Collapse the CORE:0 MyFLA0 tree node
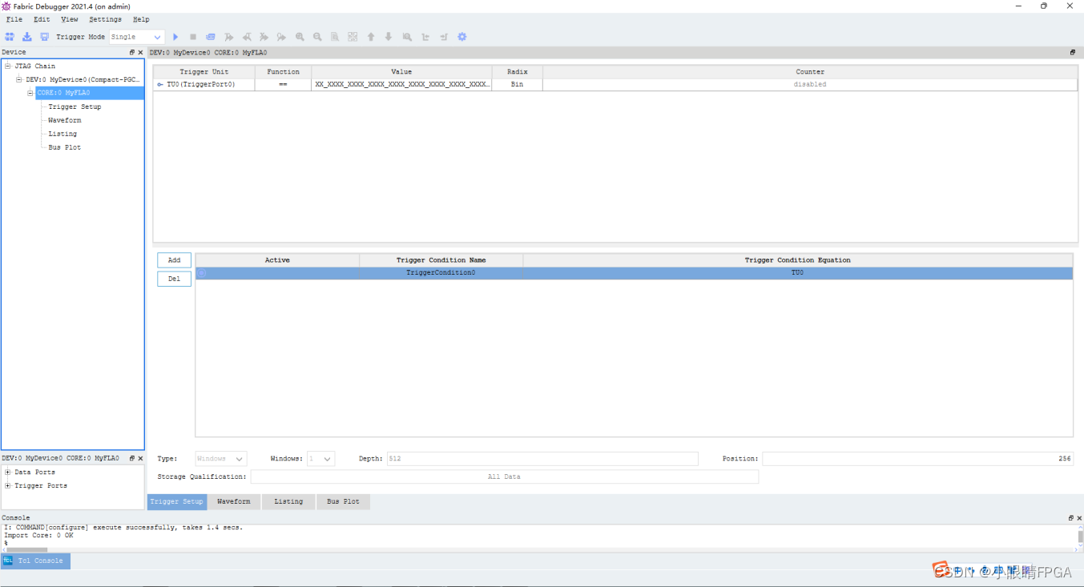The height and width of the screenshot is (587, 1084). (x=30, y=93)
